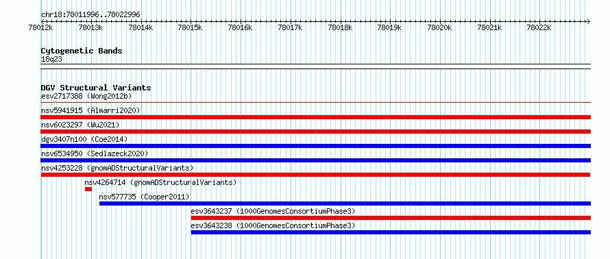This screenshot has height=259, width=610.
Task: Open the nsv577735 (Cooper2011) label
Action: pyautogui.click(x=145, y=197)
